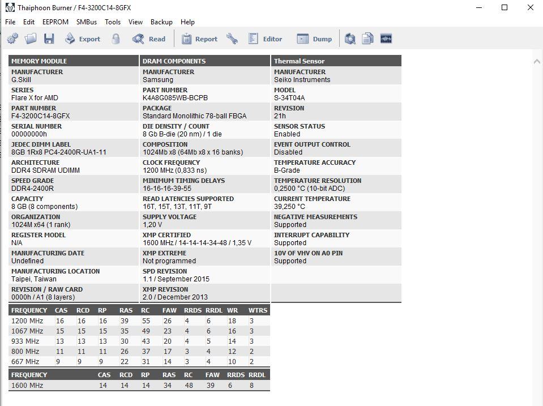Open the Help menu
Image resolution: width=543 pixels, height=406 pixels.
tap(187, 22)
